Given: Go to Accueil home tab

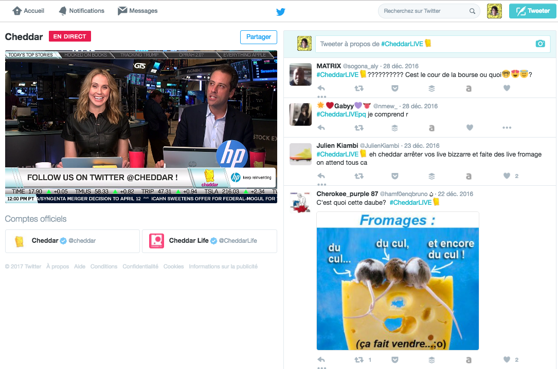Looking at the screenshot, I should pos(28,11).
